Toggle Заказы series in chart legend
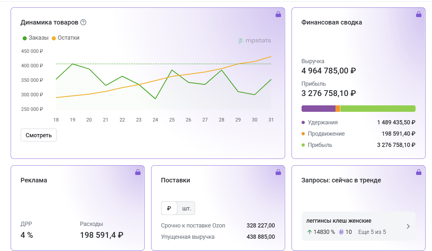The width and height of the screenshot is (432, 251). coord(36,38)
